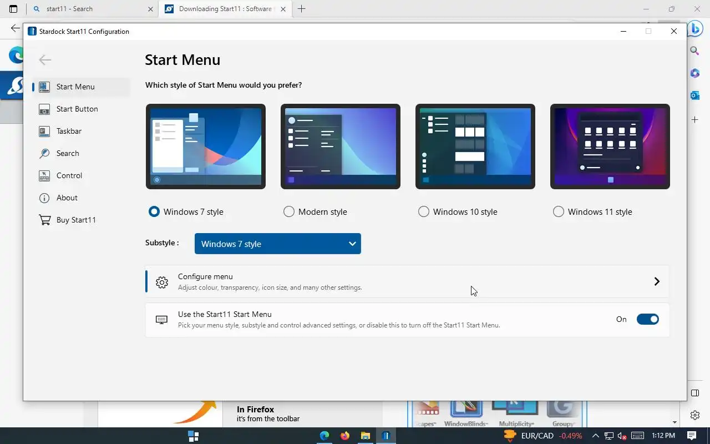Close the Stardock Start11 Configuration window
Image resolution: width=710 pixels, height=444 pixels.
click(x=674, y=31)
